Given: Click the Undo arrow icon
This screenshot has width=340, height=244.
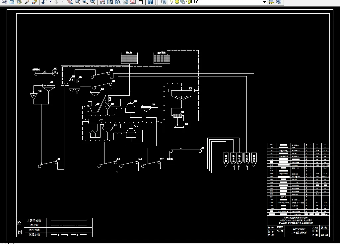Looking at the screenshot, I should (x=43, y=2).
